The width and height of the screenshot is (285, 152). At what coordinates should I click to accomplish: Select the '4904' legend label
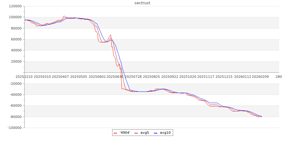click(x=125, y=133)
